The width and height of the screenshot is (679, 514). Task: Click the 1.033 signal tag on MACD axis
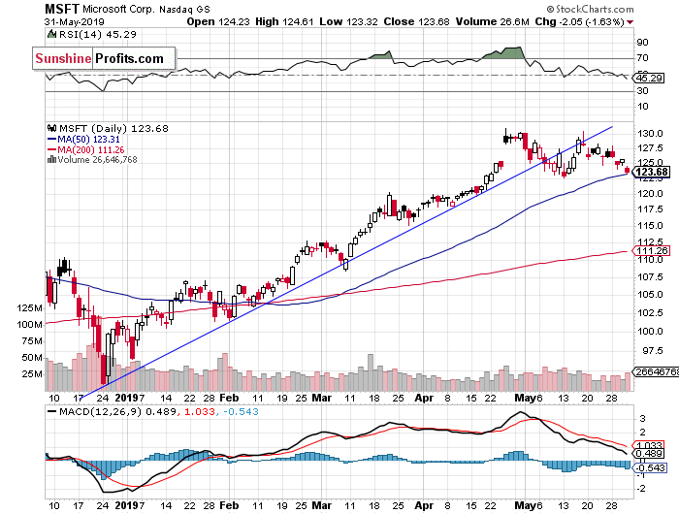click(649, 445)
